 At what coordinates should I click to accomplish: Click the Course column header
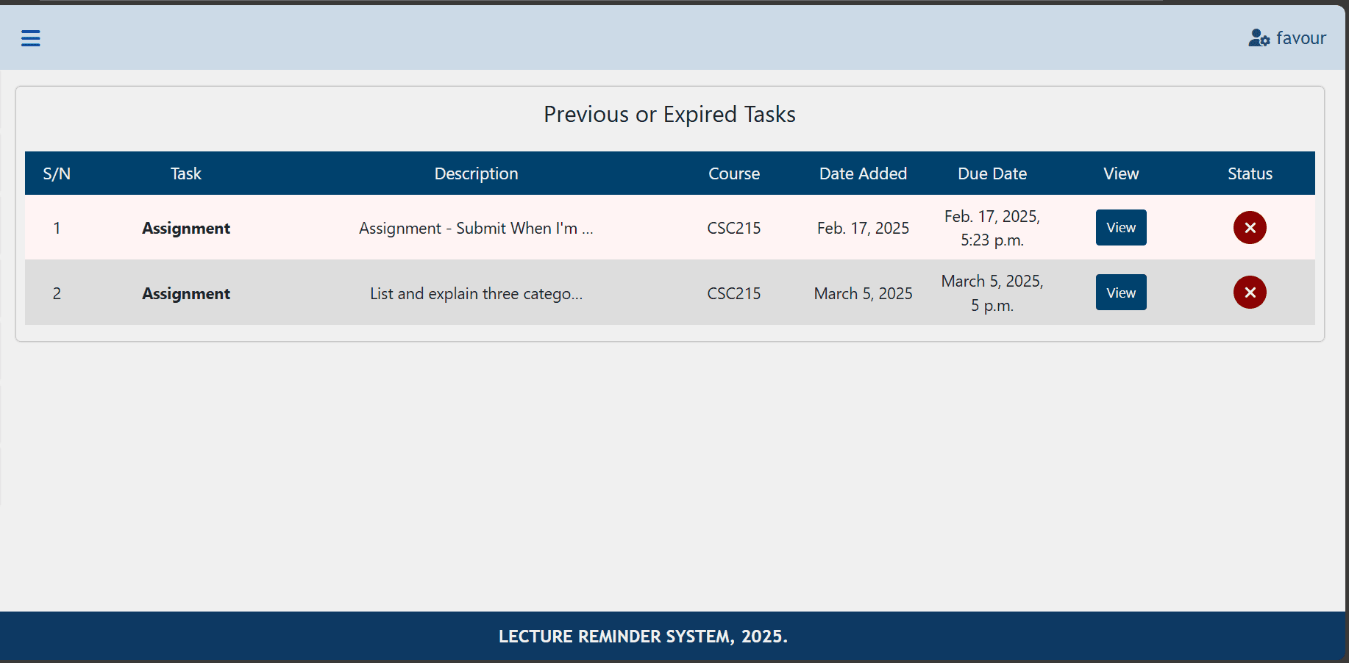(733, 173)
